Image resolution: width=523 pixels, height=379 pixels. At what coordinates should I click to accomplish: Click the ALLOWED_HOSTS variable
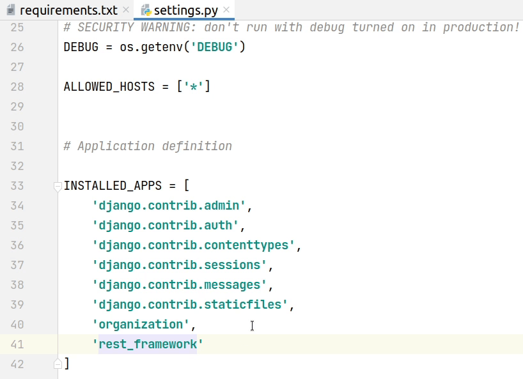[x=109, y=87]
